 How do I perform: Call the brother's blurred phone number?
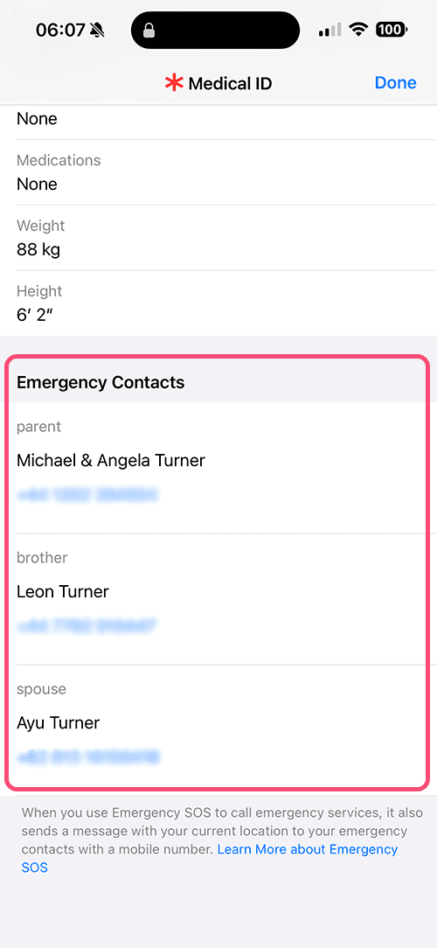pos(87,626)
